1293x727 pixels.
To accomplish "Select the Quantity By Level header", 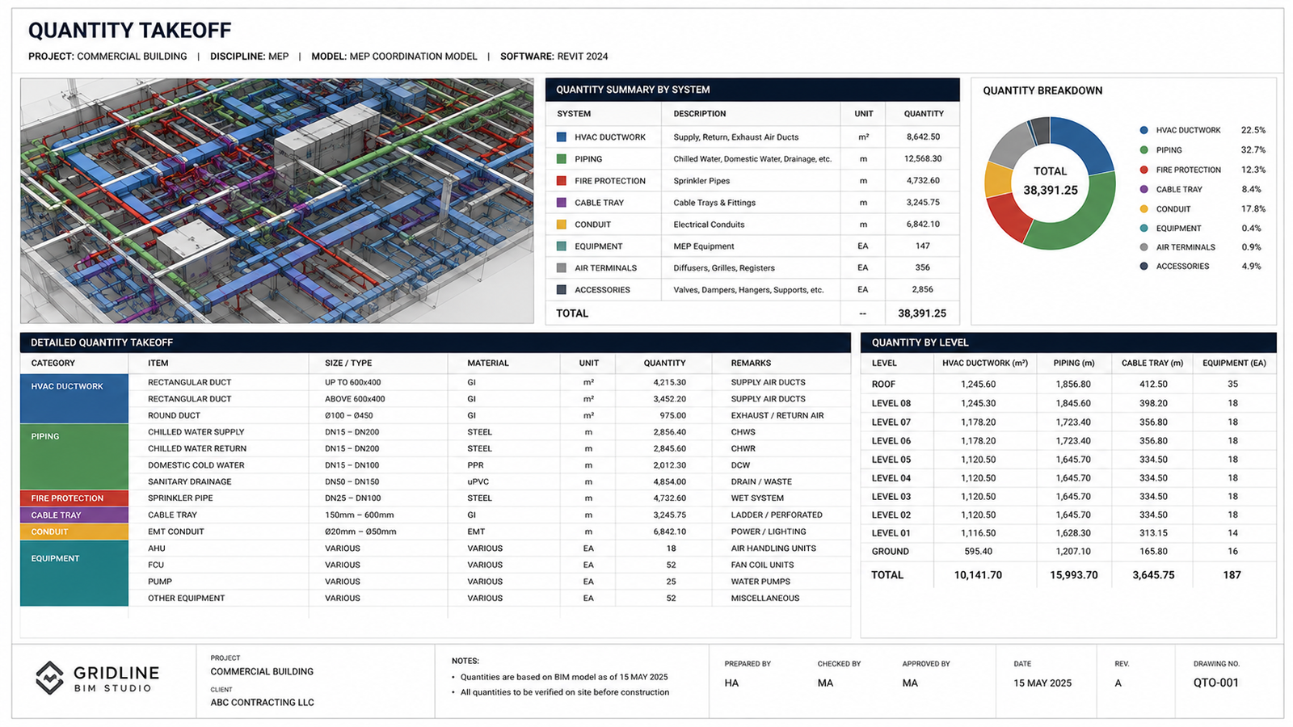I will (x=1068, y=342).
